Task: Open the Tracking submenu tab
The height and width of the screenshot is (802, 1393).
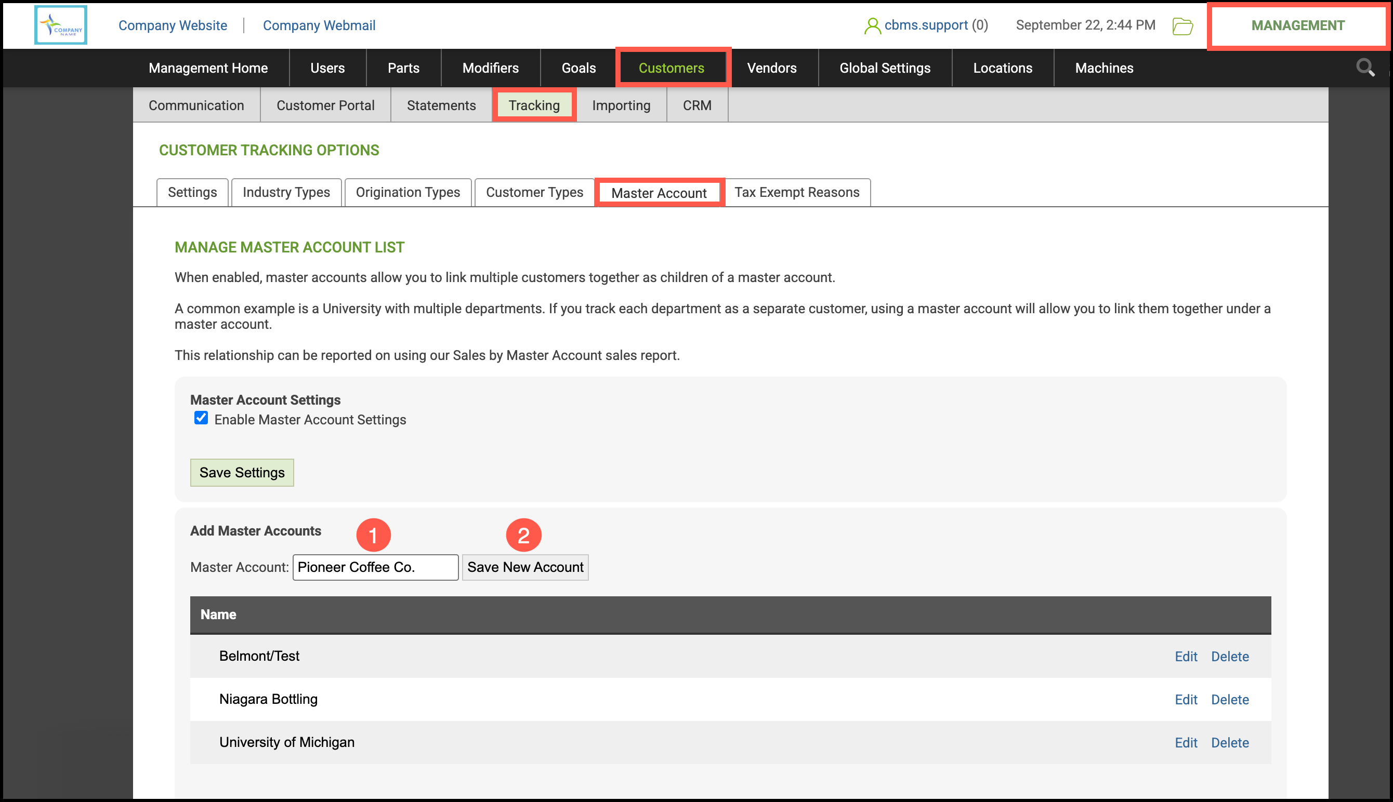Action: tap(533, 105)
